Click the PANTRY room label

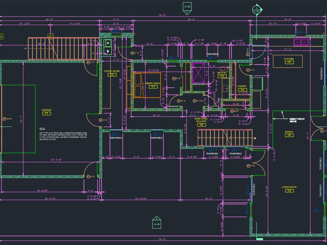point(242,86)
